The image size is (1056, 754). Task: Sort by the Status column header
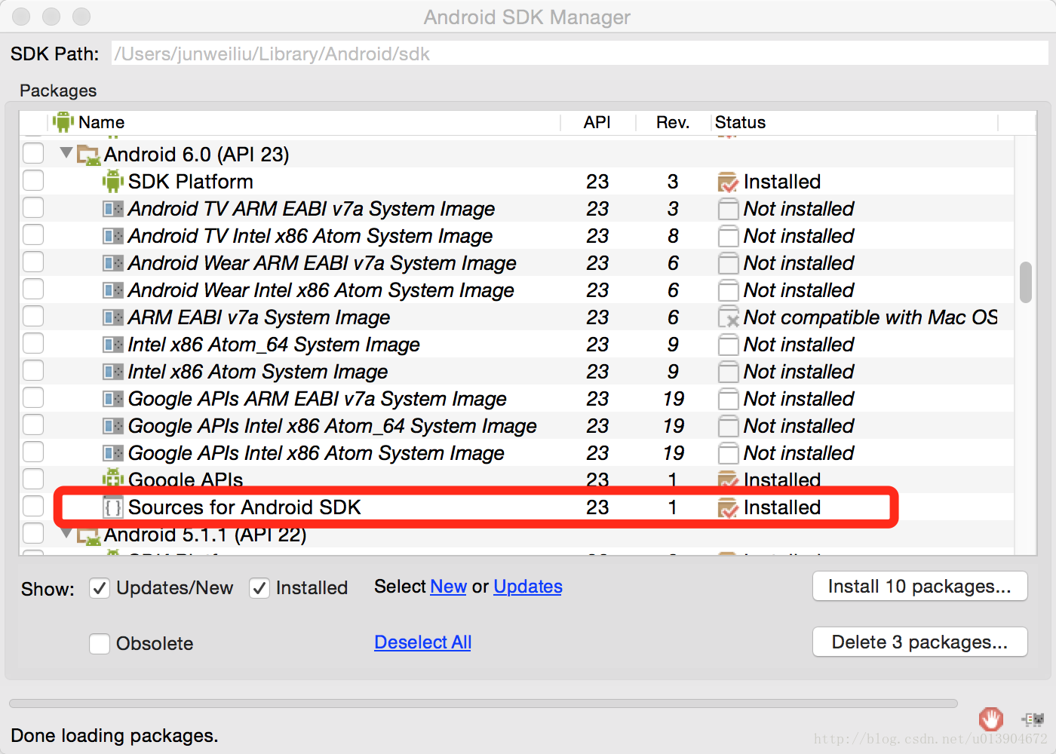855,122
